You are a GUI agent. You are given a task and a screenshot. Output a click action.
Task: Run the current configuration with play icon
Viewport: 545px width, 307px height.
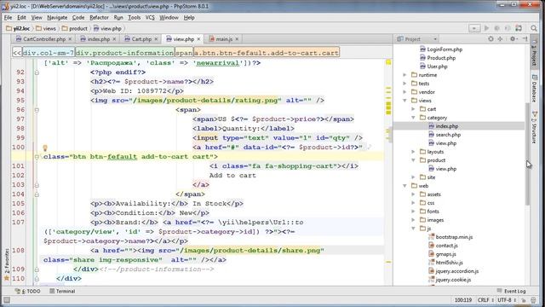486,28
